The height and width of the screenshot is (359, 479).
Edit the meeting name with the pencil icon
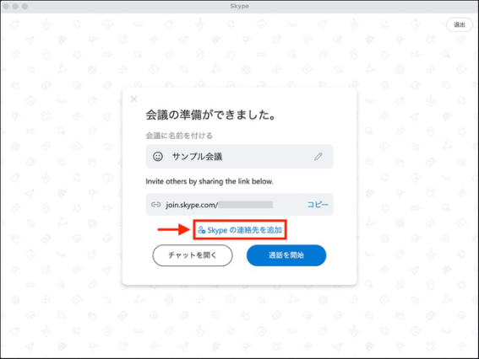[x=318, y=157]
